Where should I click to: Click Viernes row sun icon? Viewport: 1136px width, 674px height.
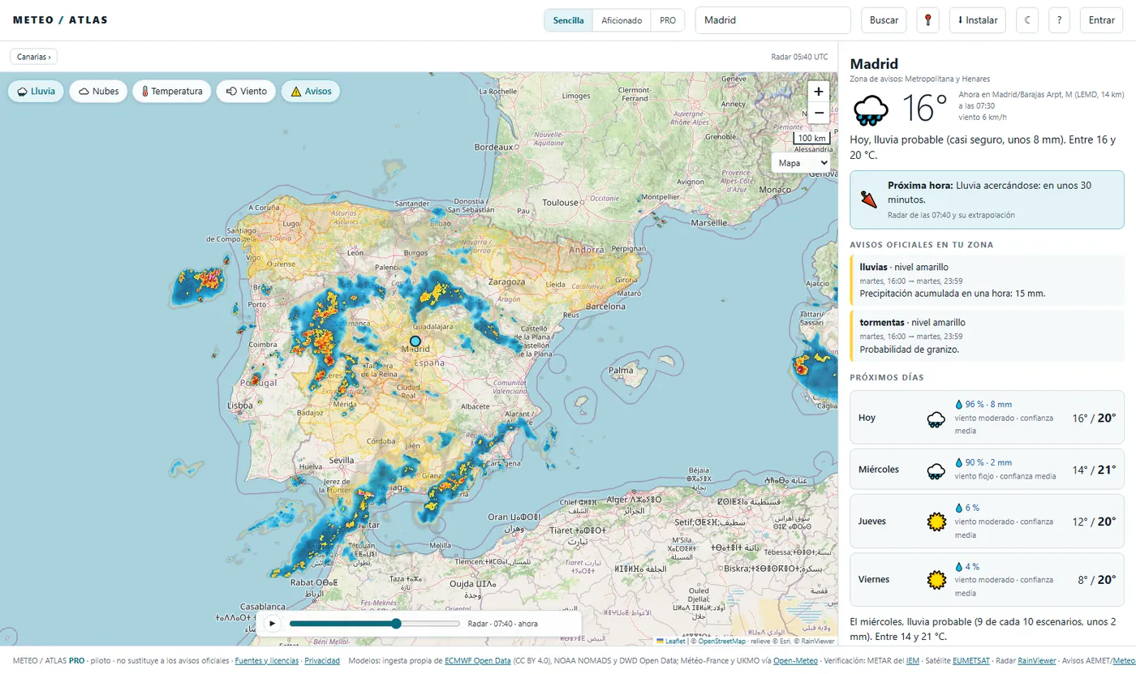[x=936, y=580]
